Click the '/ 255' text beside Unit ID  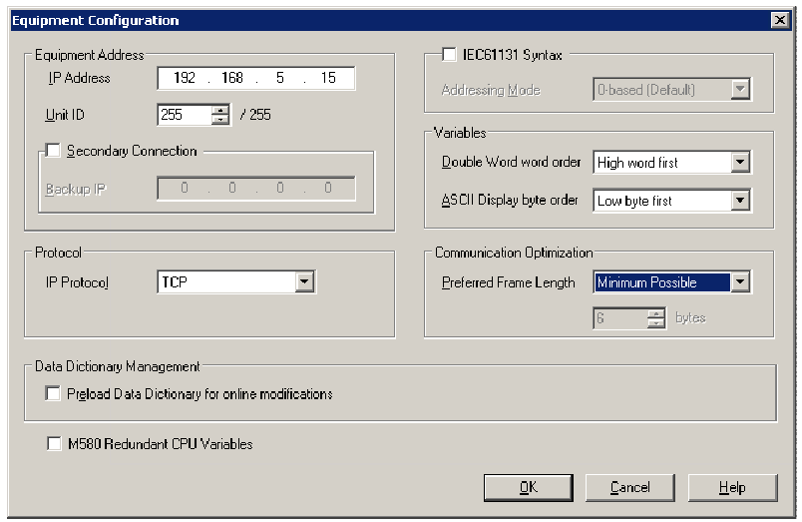click(255, 115)
